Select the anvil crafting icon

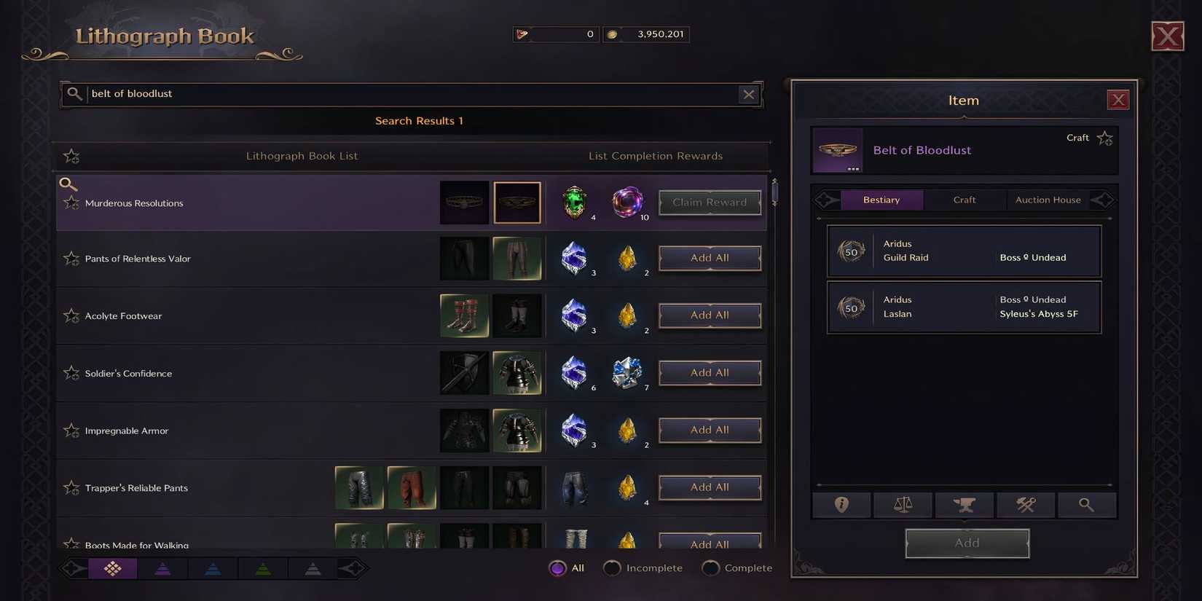[964, 505]
